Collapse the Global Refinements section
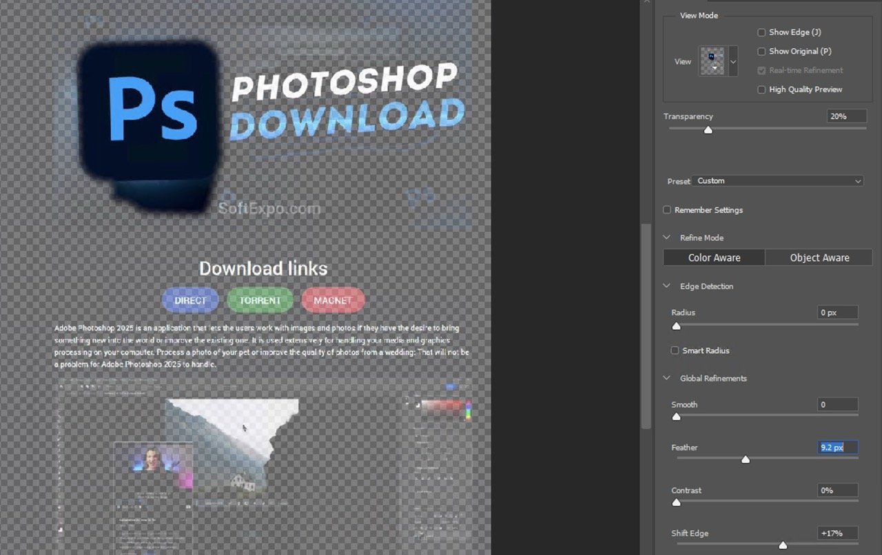 point(666,378)
